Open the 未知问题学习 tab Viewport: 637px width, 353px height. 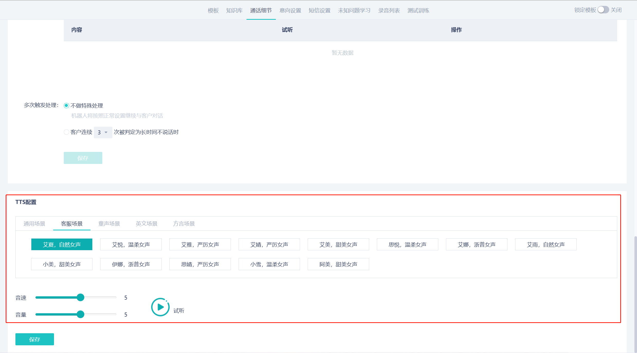(x=354, y=10)
